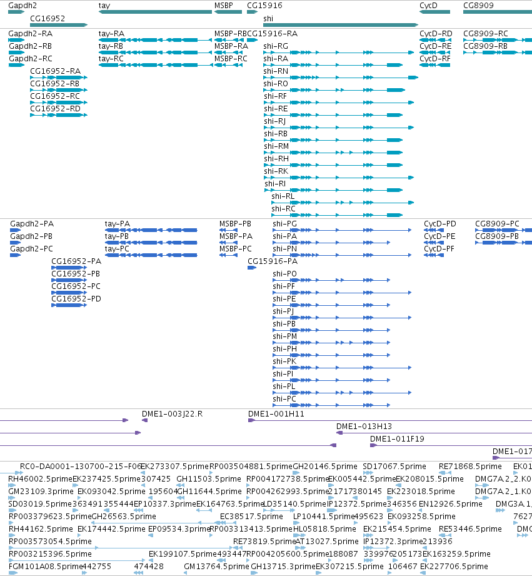Click EST EK093258.5prime
Screen dimensions: 532x576
(x=421, y=516)
